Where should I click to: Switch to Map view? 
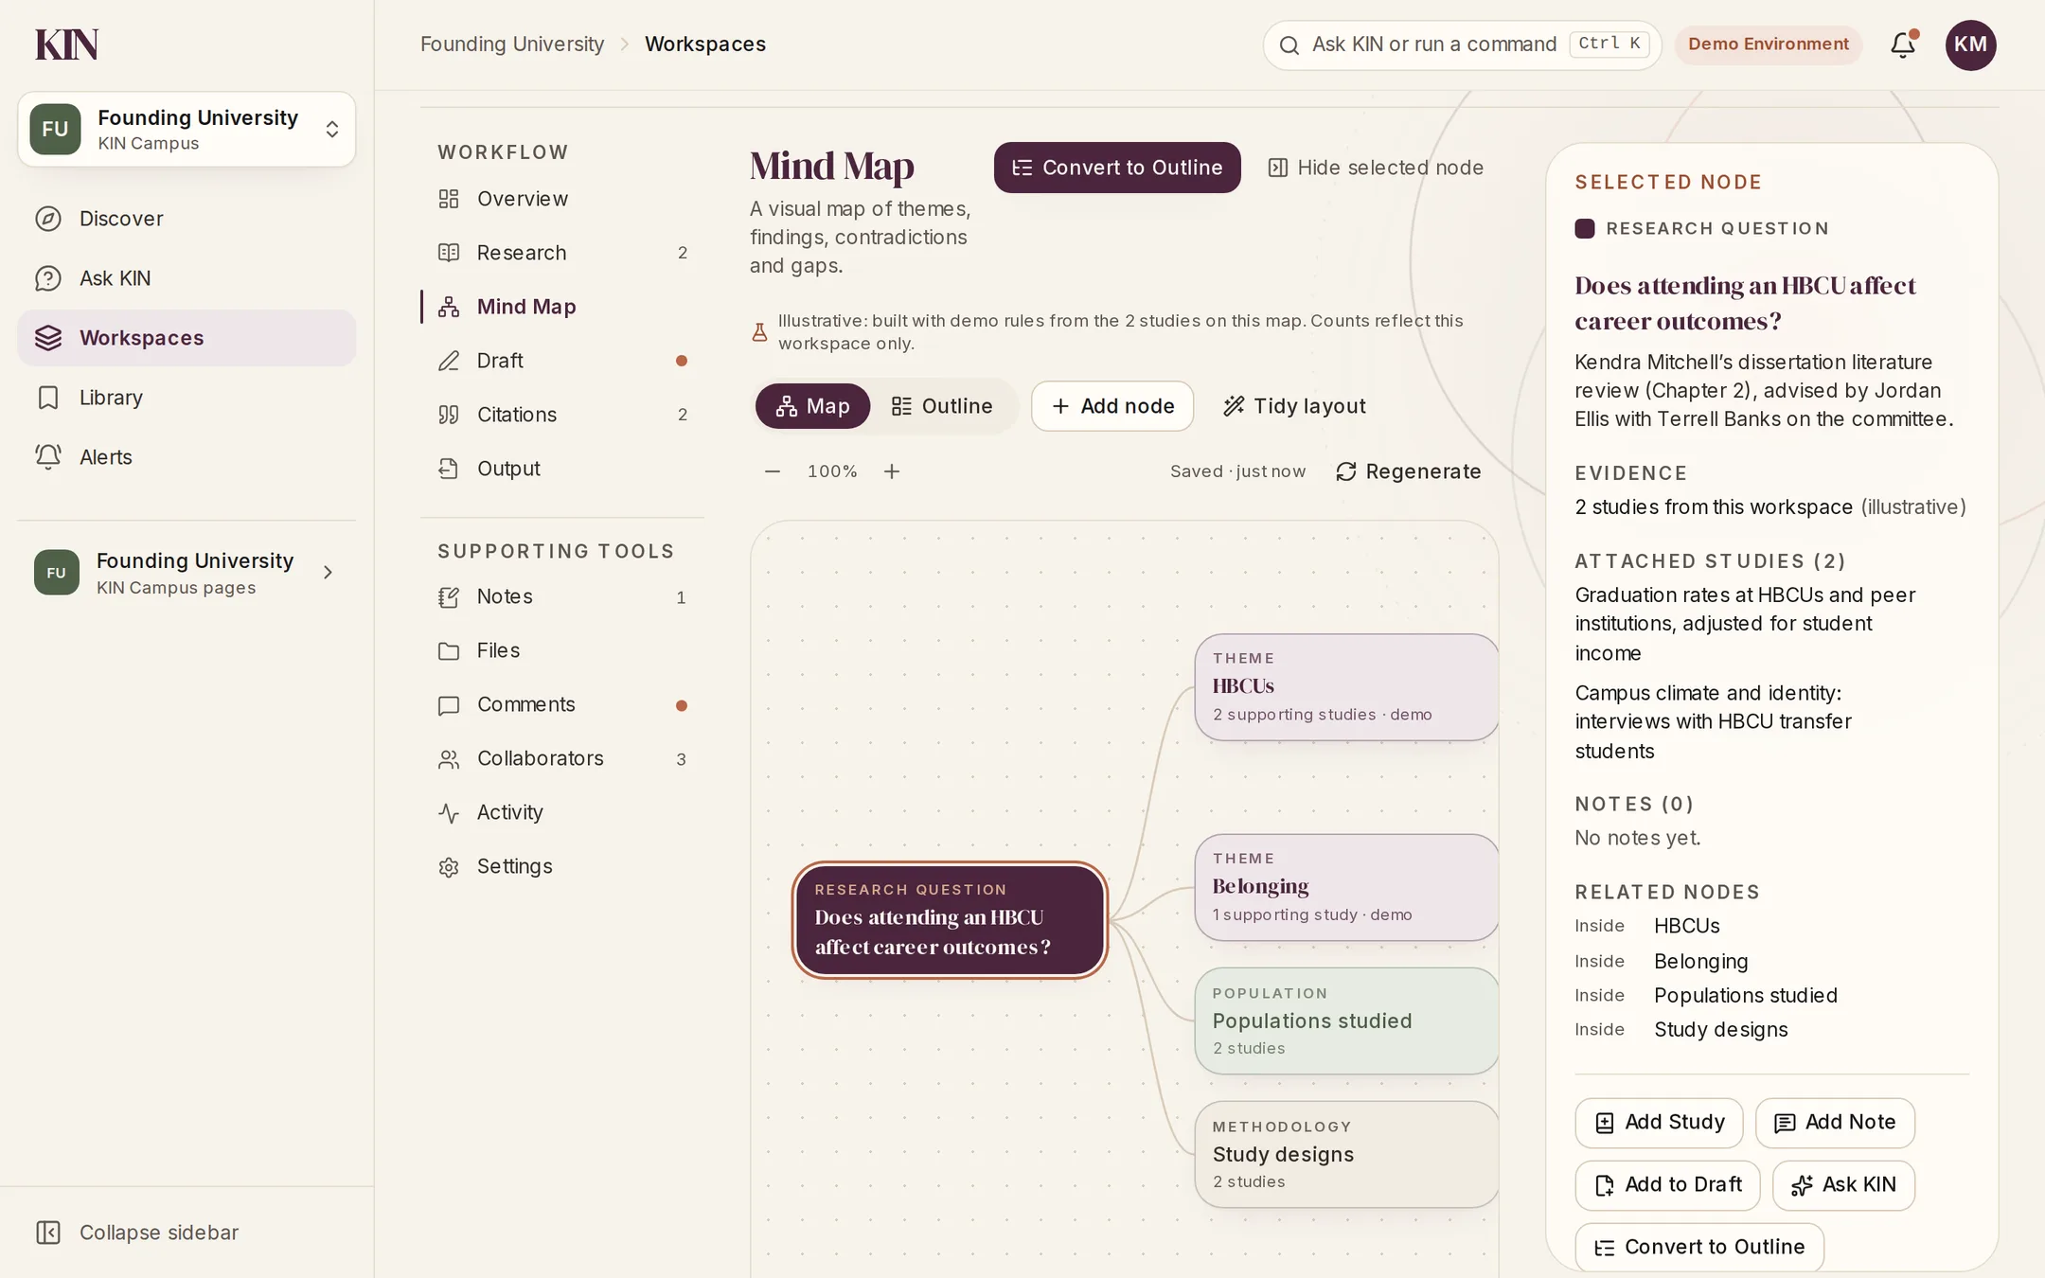click(812, 406)
